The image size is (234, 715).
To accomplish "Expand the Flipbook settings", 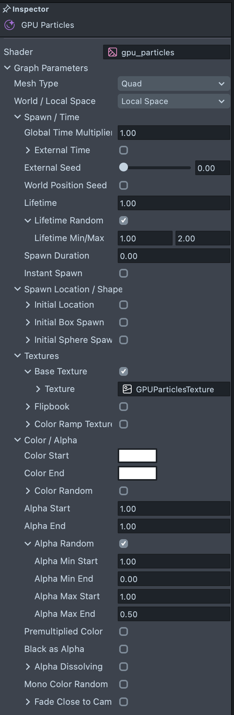I will (x=28, y=407).
